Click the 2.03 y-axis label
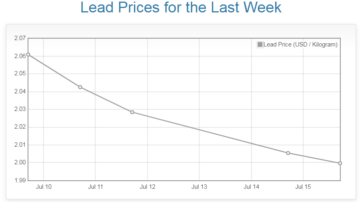 tap(20, 109)
